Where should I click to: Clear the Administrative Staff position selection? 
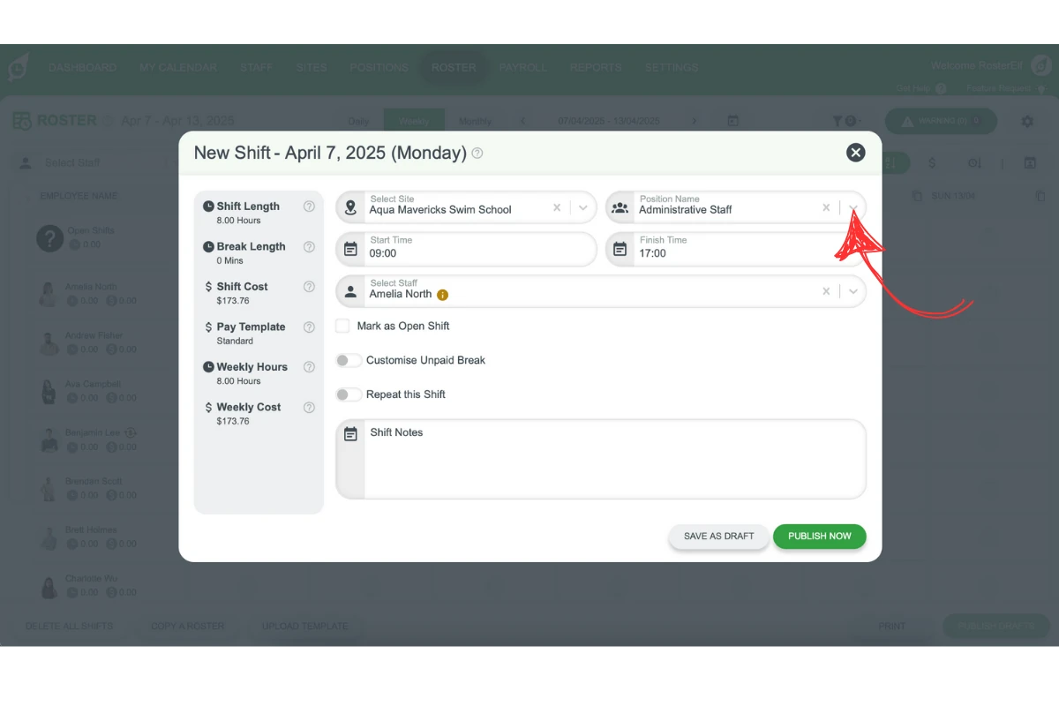[826, 208]
